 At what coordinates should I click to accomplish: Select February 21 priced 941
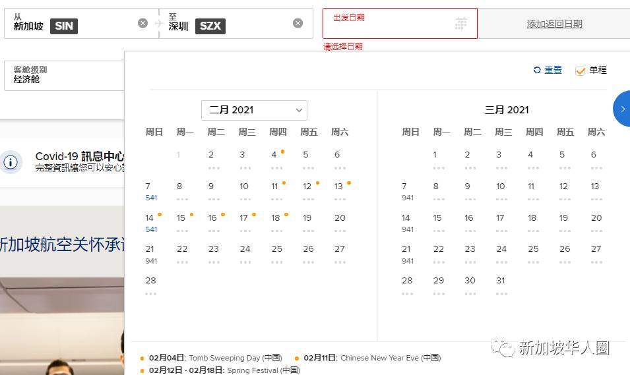pos(151,254)
